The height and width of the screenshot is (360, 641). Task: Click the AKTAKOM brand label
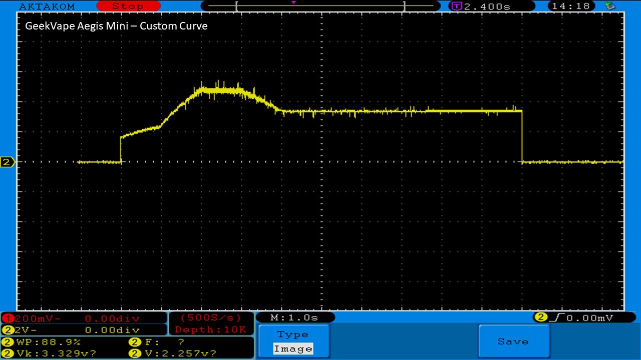(x=47, y=6)
